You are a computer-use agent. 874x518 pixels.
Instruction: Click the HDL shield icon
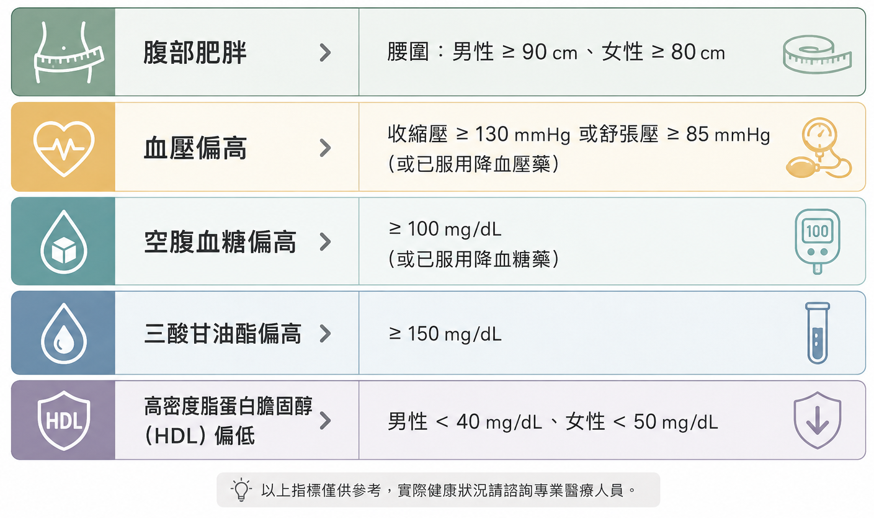click(64, 421)
